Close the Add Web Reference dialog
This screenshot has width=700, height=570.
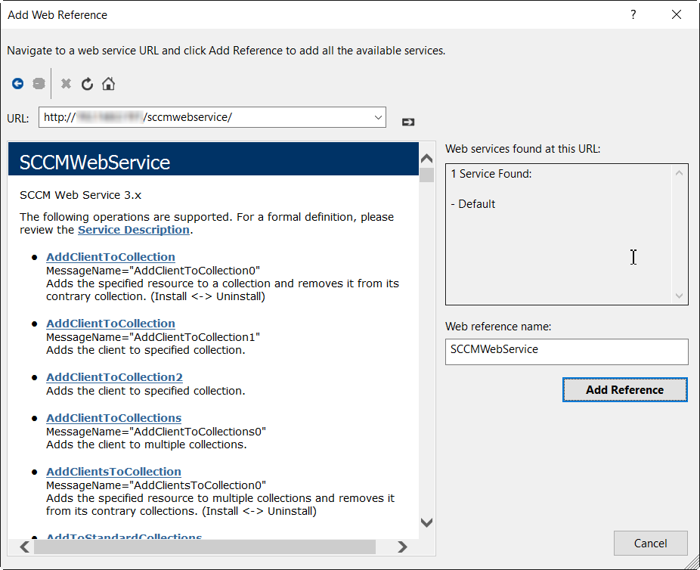[677, 14]
